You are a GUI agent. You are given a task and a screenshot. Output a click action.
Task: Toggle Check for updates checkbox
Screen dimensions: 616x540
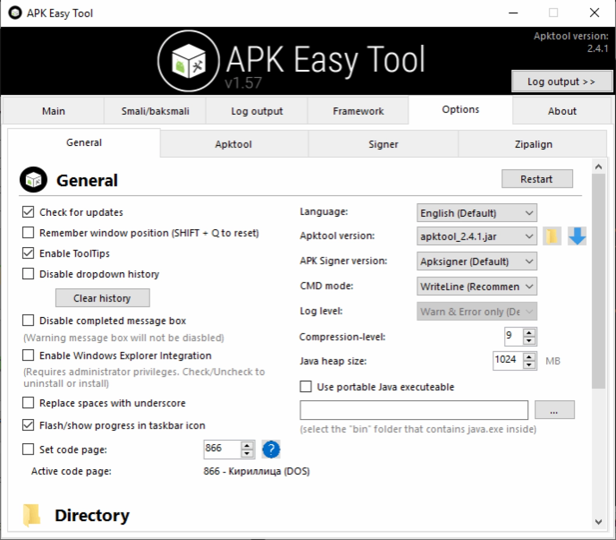(28, 212)
